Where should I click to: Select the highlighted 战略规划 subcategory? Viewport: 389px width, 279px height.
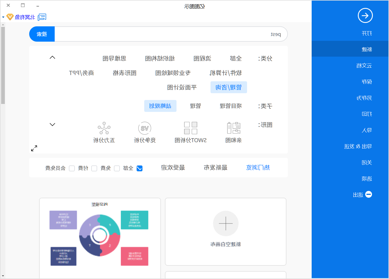pos(160,106)
